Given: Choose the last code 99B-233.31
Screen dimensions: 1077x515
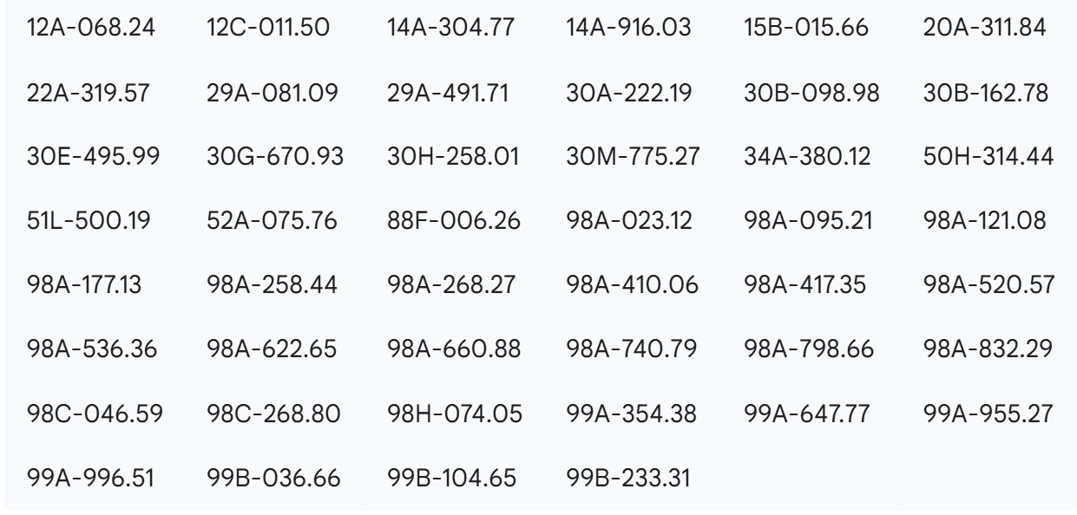Looking at the screenshot, I should [x=628, y=478].
